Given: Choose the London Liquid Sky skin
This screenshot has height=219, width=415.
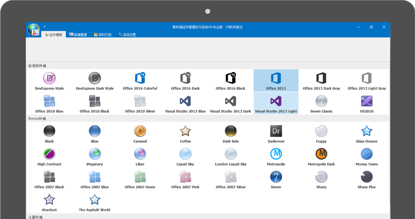Looking at the screenshot, I should coord(231,157).
